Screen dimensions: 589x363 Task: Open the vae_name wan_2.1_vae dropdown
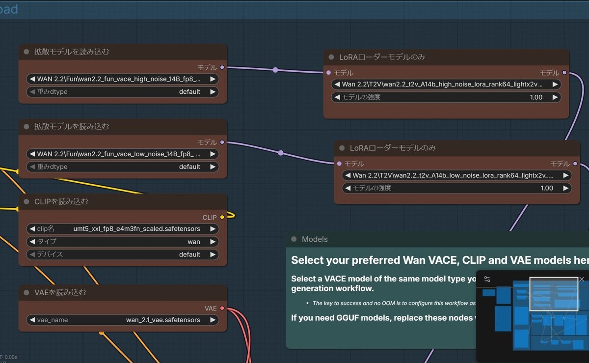122,320
